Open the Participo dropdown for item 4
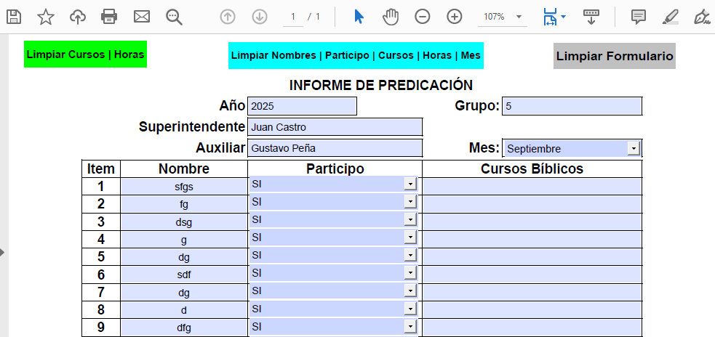 410,237
